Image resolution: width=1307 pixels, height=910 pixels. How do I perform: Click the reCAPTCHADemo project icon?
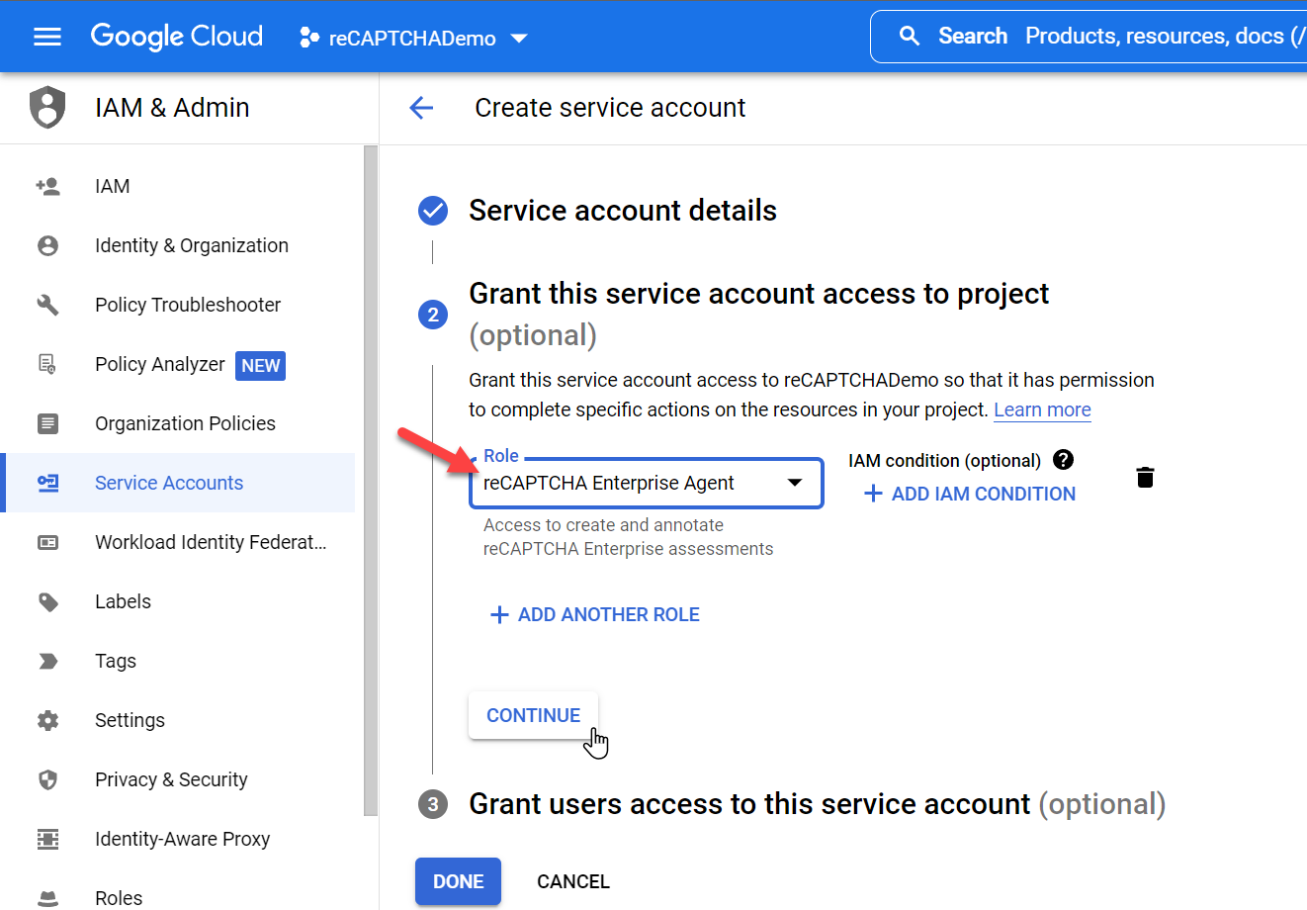point(309,38)
